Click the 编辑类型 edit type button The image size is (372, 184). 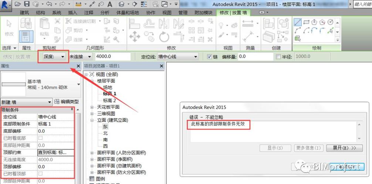pos(67,102)
